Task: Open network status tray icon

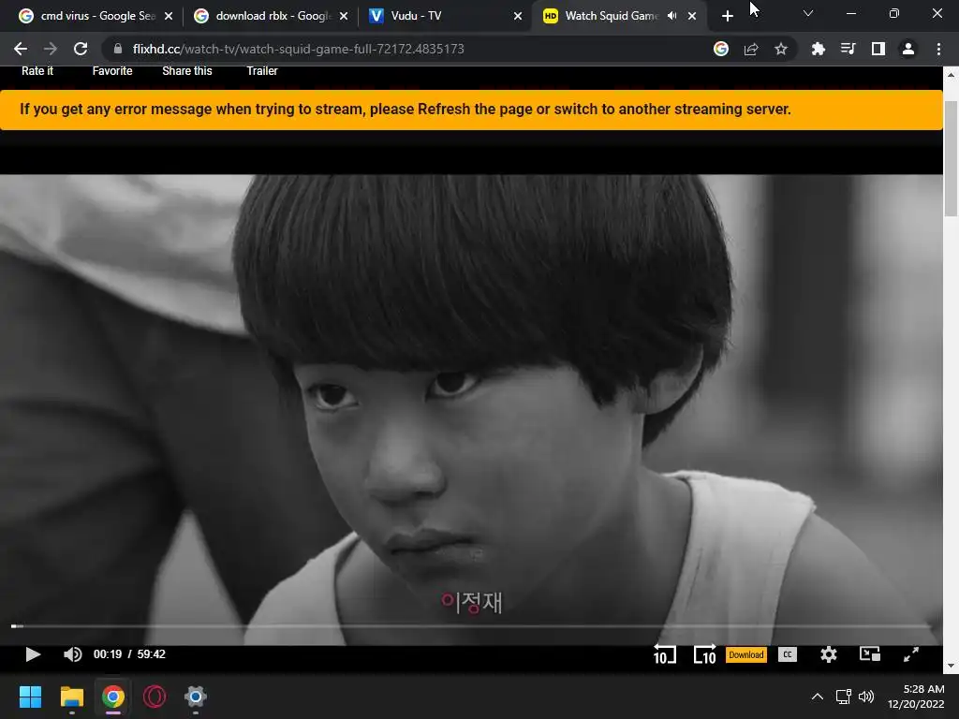Action: (x=844, y=697)
